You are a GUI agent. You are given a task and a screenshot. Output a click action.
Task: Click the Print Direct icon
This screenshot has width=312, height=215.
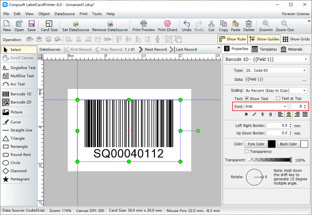pyautogui.click(x=167, y=26)
